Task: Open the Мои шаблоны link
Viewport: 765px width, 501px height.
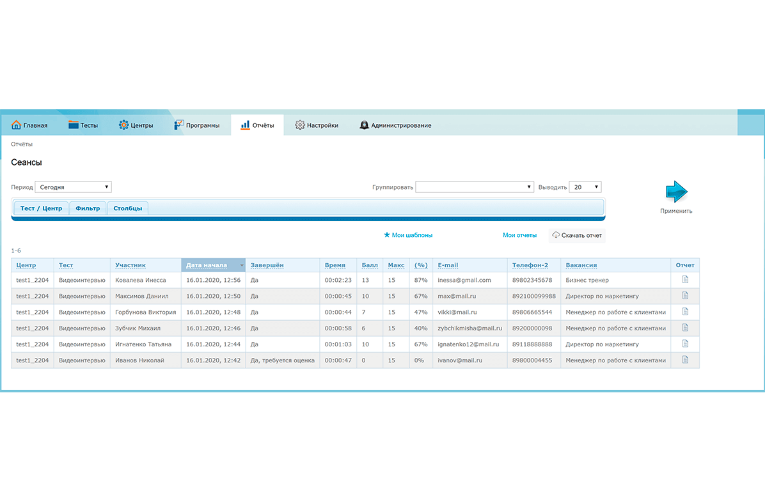Action: [413, 235]
